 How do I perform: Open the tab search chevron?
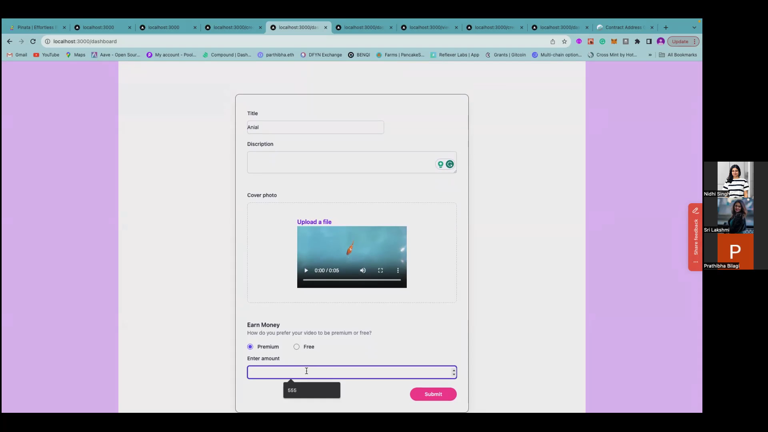695,27
